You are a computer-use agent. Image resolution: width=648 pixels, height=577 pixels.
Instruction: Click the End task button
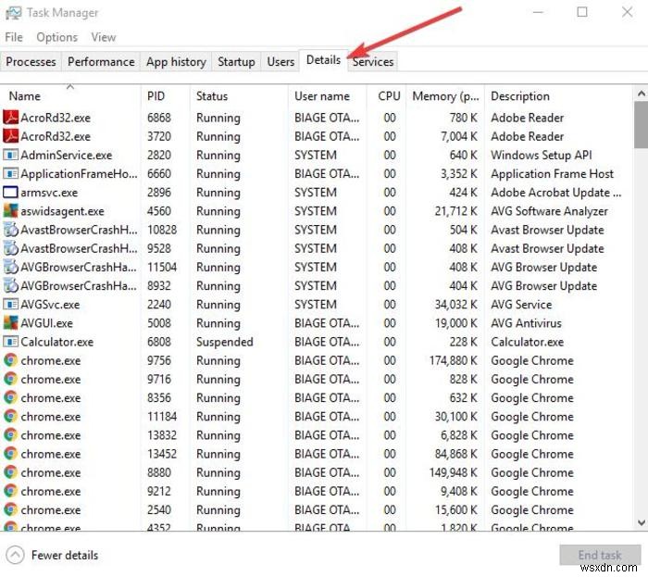point(600,555)
